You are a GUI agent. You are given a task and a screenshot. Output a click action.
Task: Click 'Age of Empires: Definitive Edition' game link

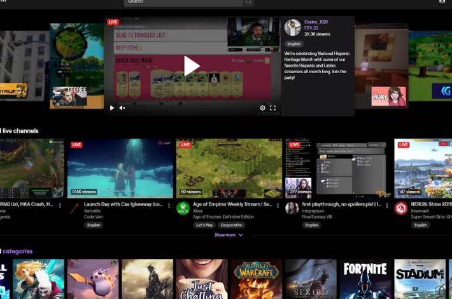coord(223,217)
